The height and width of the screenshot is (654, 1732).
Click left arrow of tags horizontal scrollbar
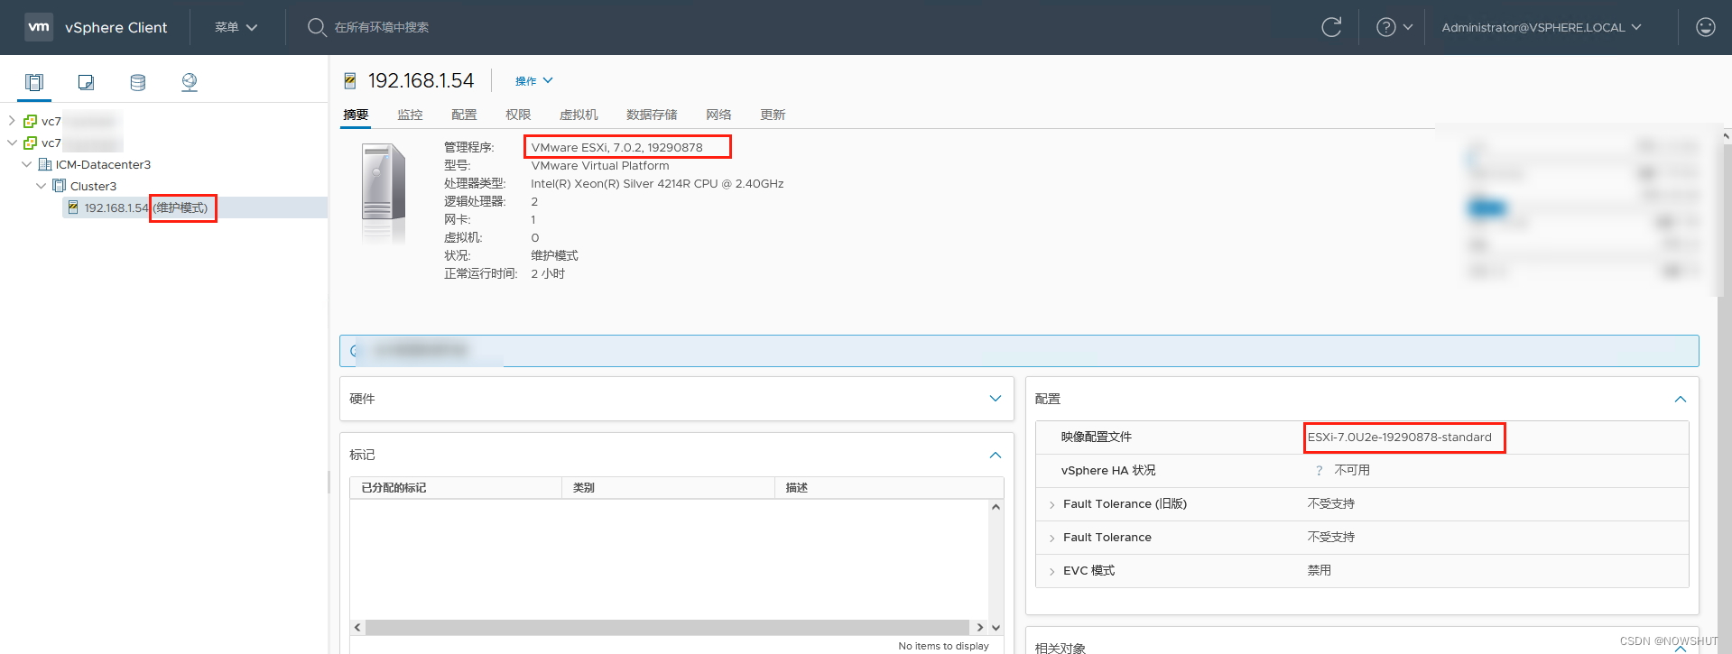[357, 627]
